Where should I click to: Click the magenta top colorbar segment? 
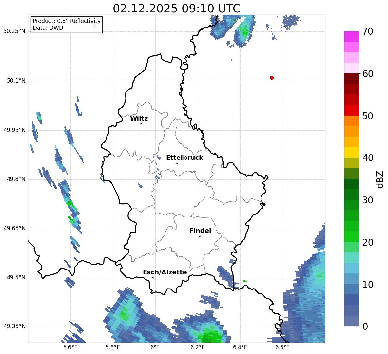click(x=351, y=37)
